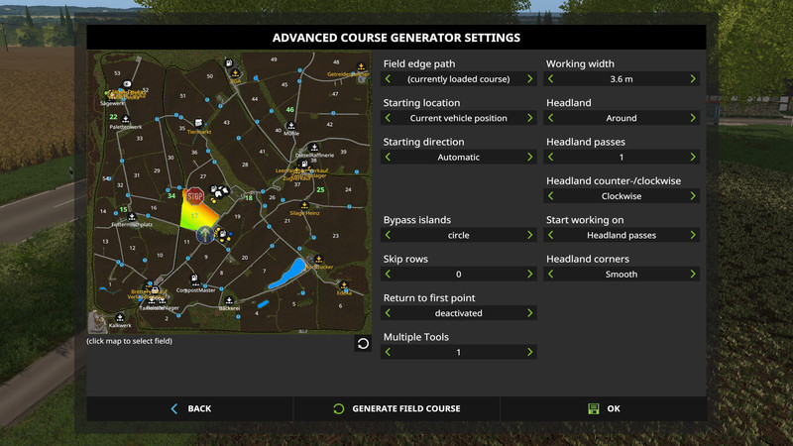The image size is (793, 446).
Task: Cycle Bypass islands option to previous
Action: (x=388, y=236)
